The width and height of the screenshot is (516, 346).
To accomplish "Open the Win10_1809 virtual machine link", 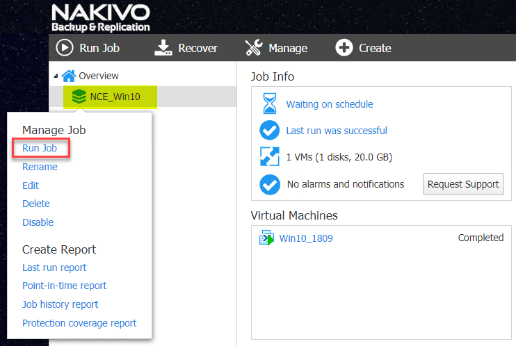I will click(306, 238).
